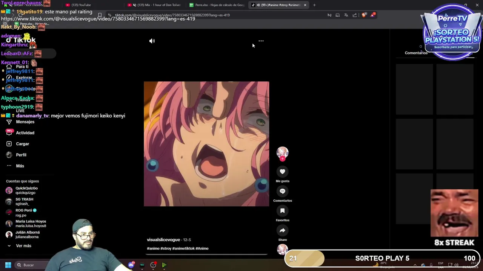Click the QuickQuizGo avatar thumbnail
Screen dimensions: 483x271
(9, 190)
